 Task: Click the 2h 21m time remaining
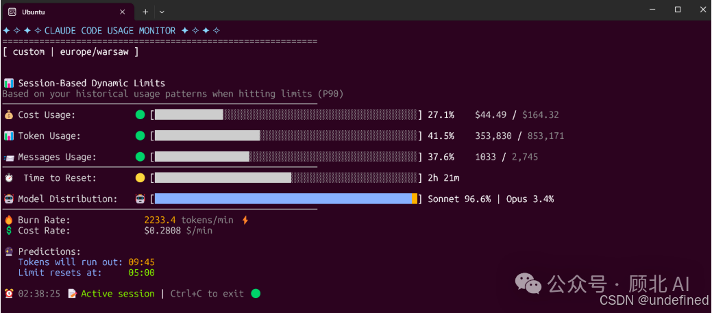[443, 178]
